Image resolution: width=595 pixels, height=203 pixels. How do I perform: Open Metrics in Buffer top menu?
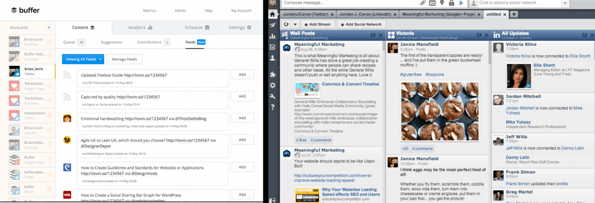point(149,10)
